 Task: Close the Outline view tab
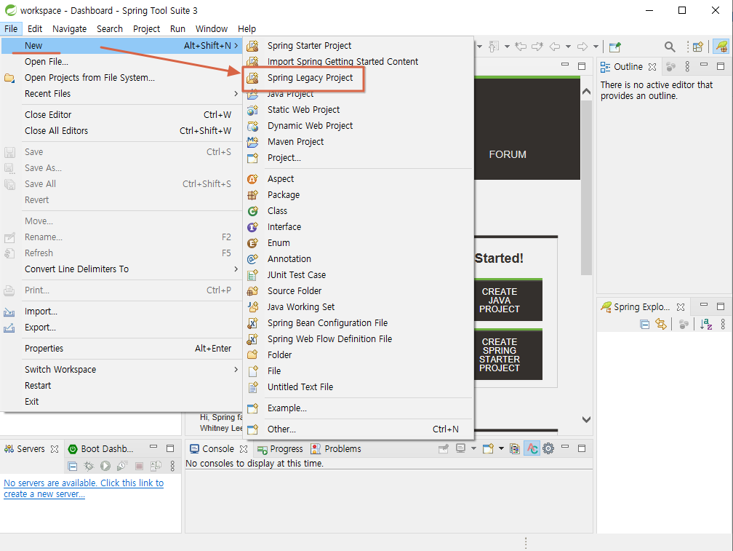pyautogui.click(x=652, y=67)
